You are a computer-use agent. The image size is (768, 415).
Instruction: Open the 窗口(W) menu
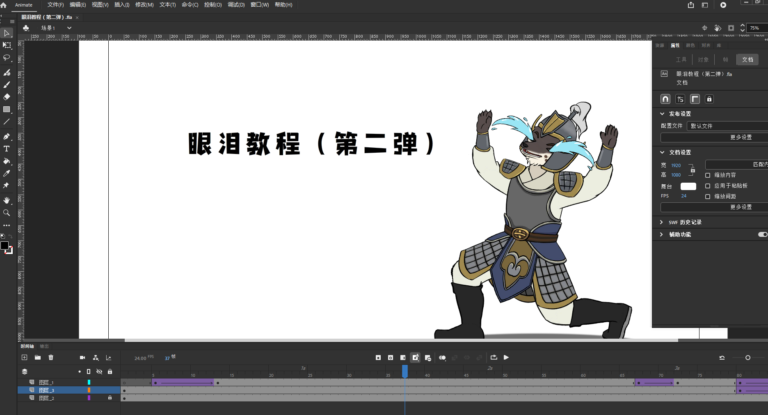click(x=260, y=5)
